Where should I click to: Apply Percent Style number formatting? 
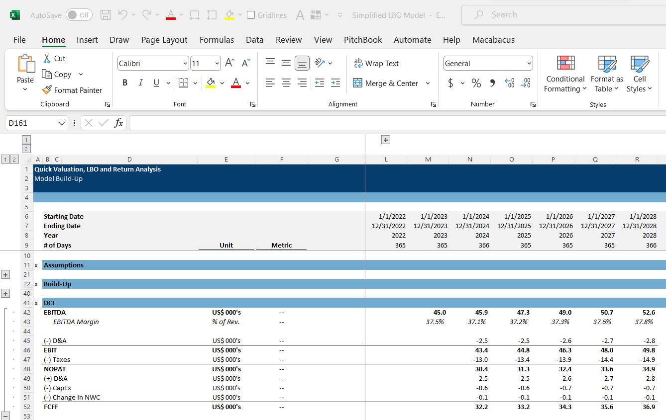coord(476,83)
